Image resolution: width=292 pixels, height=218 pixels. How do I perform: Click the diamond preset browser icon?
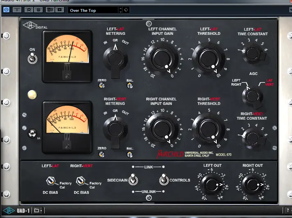tap(126, 10)
